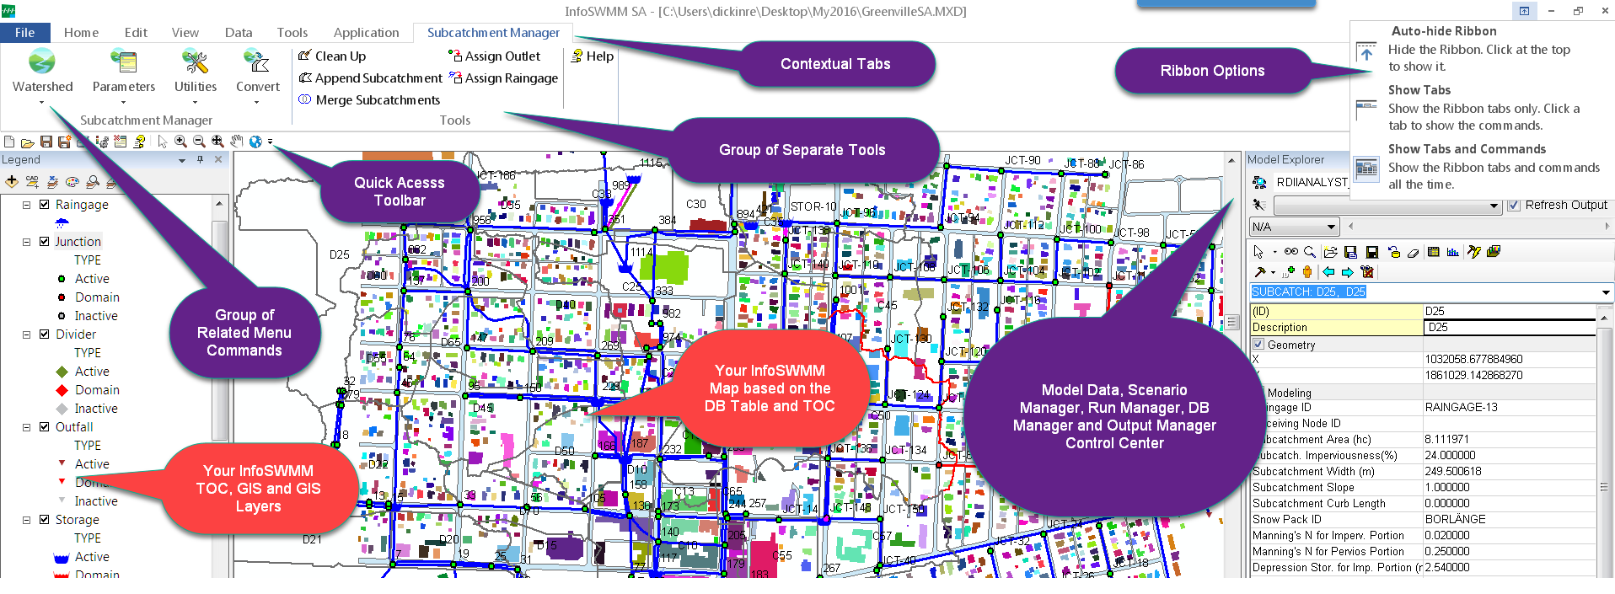Pin the Legend panel with pushpin icon
Image resolution: width=1615 pixels, height=594 pixels.
click(200, 159)
